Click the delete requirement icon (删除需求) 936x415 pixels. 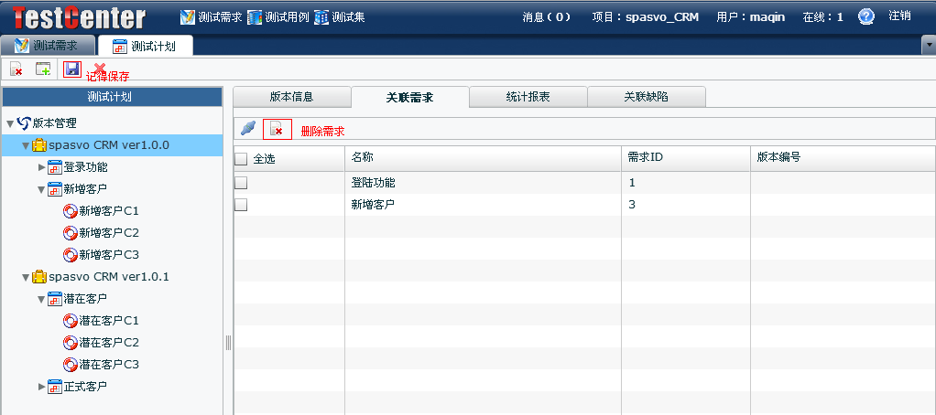[x=277, y=130]
